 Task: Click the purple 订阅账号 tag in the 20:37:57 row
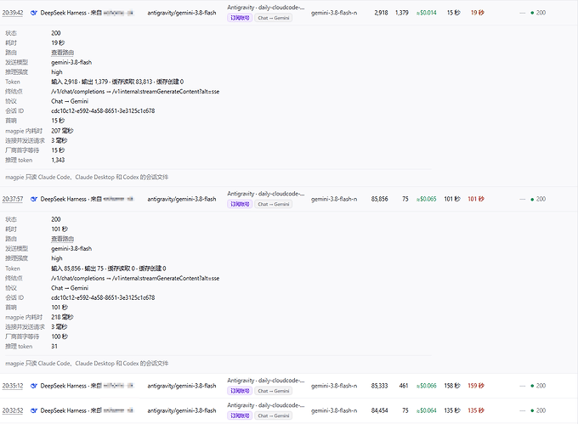click(x=240, y=205)
